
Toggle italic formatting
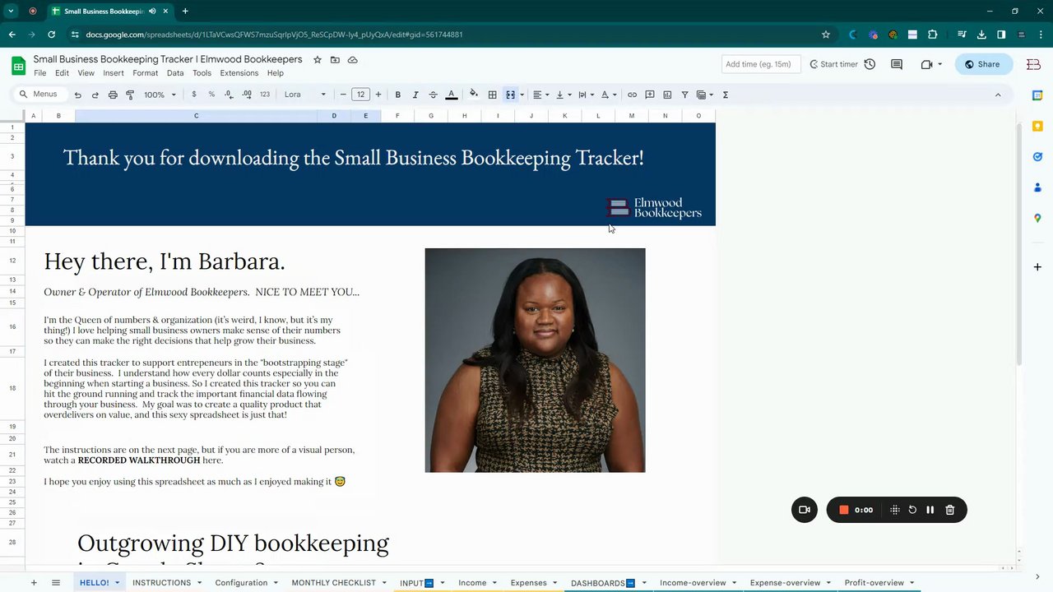coord(415,95)
